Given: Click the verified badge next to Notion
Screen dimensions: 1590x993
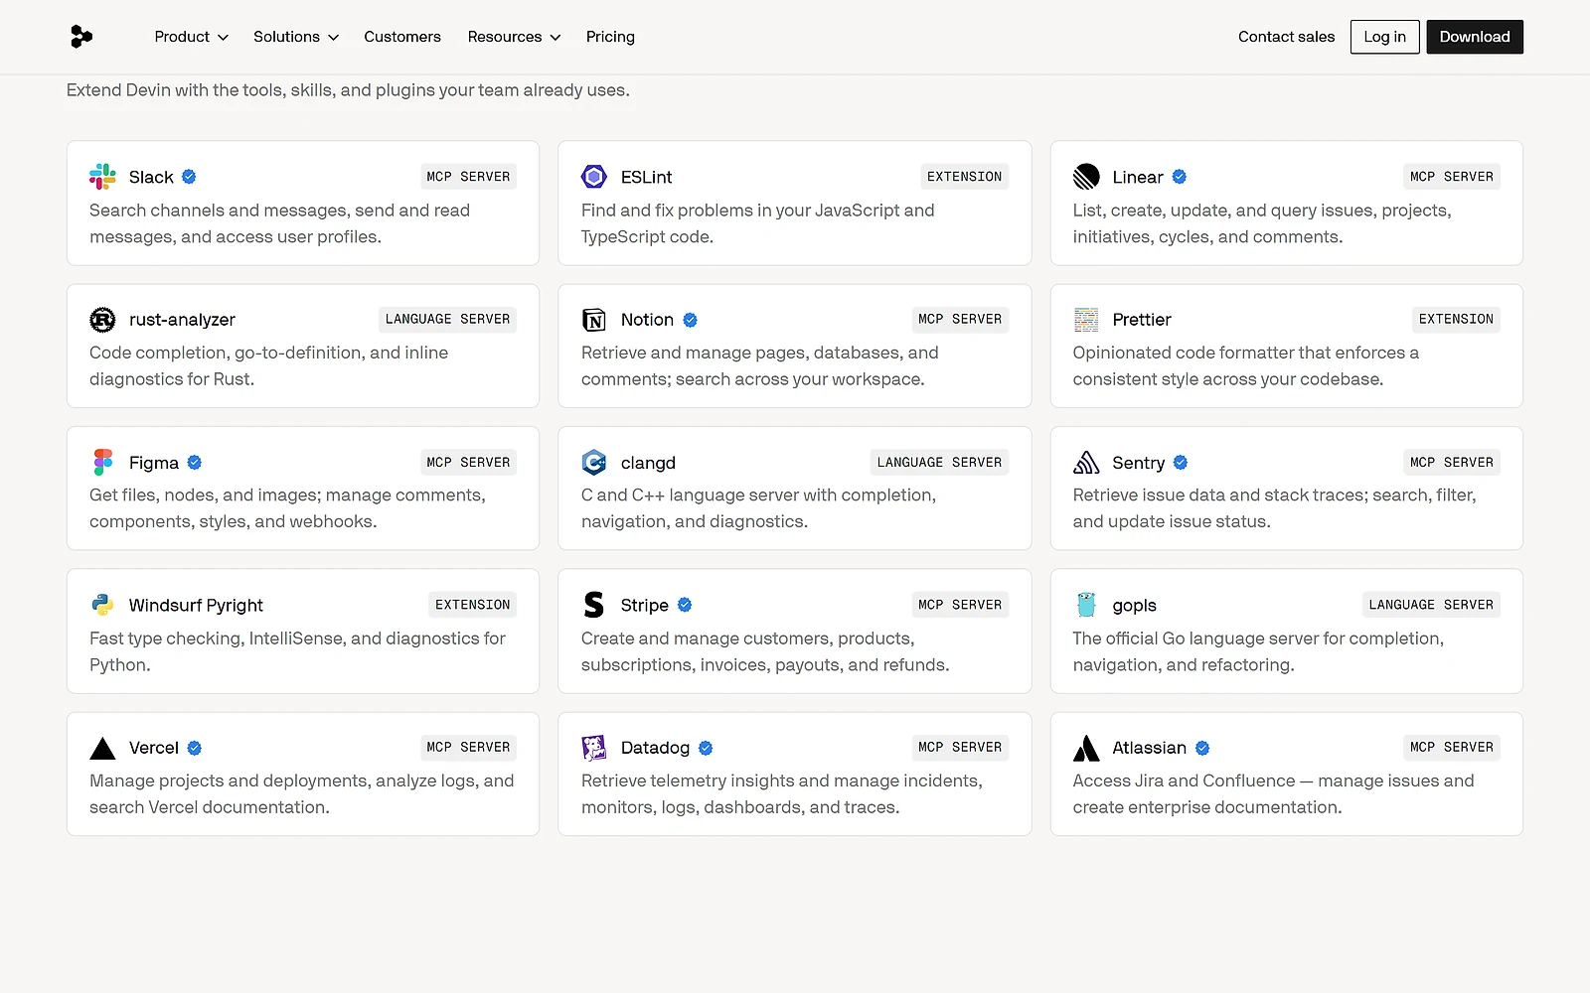Looking at the screenshot, I should (691, 320).
